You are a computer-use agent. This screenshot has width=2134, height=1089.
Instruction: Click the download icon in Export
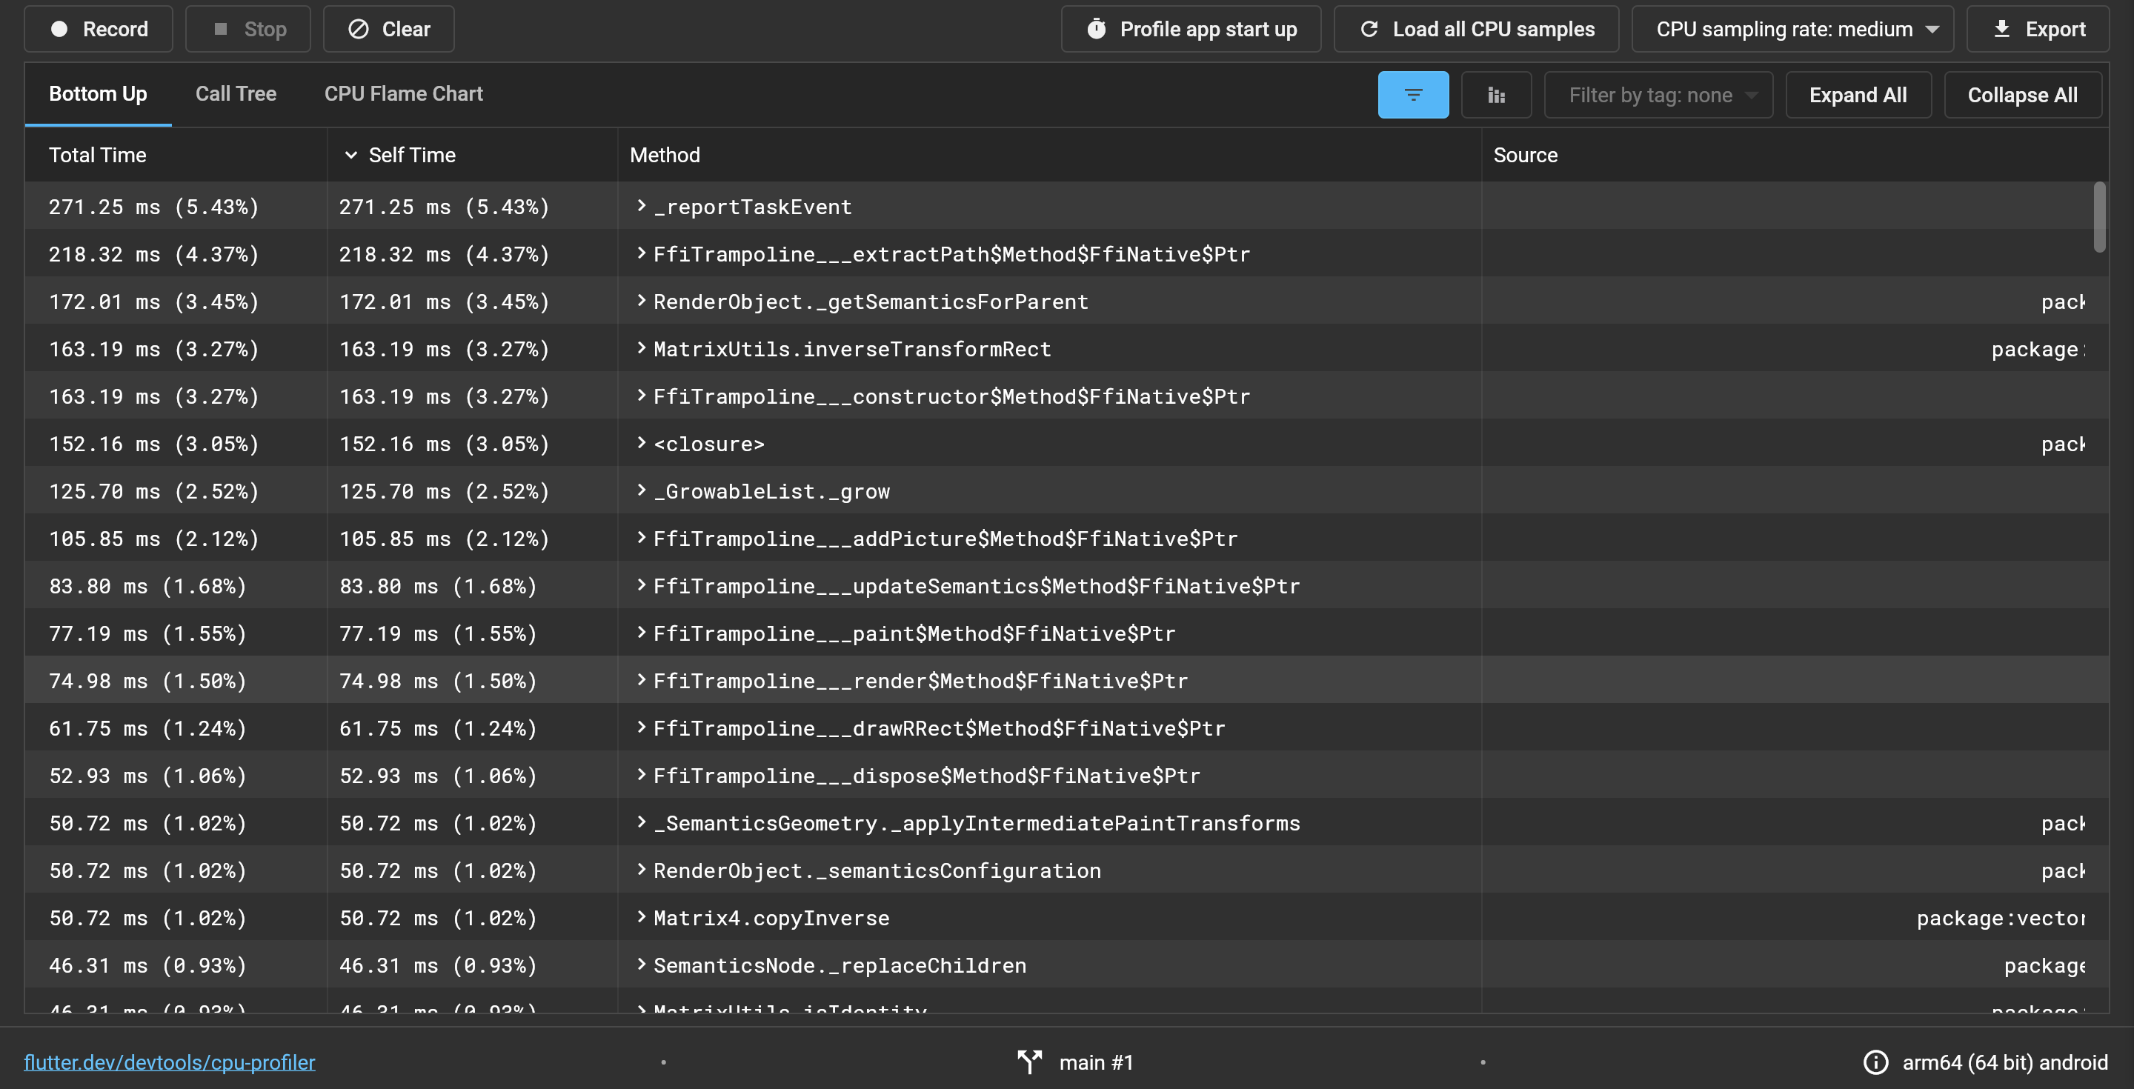tap(2001, 29)
